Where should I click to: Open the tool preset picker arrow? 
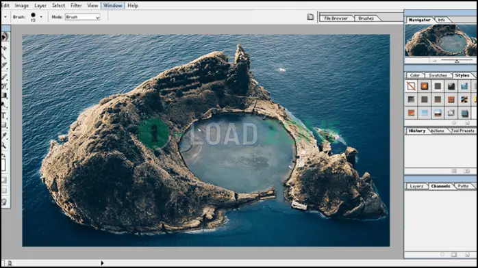(x=5, y=17)
